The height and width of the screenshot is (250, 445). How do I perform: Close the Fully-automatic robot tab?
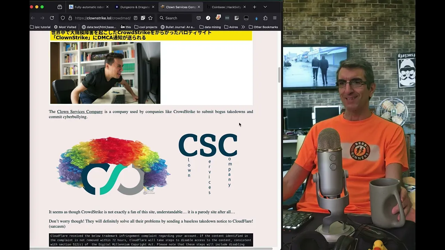tap(107, 7)
